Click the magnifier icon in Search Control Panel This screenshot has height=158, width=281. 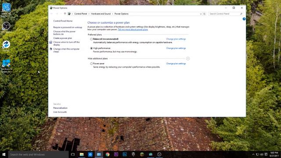pos(241,14)
